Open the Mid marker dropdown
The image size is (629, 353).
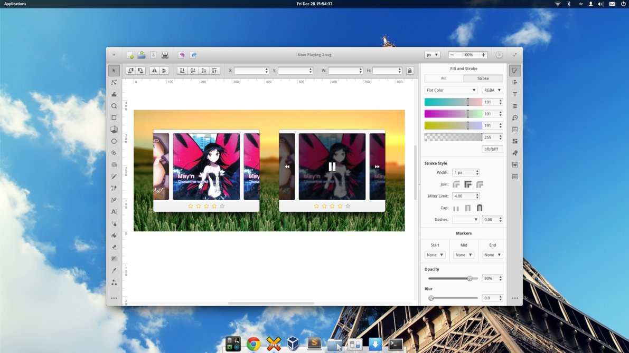coord(463,254)
